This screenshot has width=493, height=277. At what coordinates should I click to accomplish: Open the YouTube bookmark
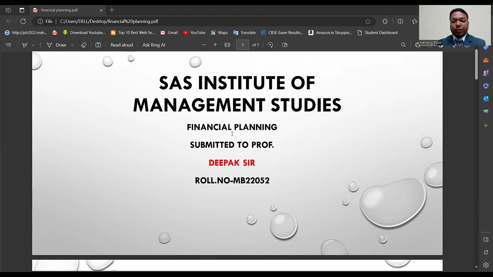coord(194,33)
